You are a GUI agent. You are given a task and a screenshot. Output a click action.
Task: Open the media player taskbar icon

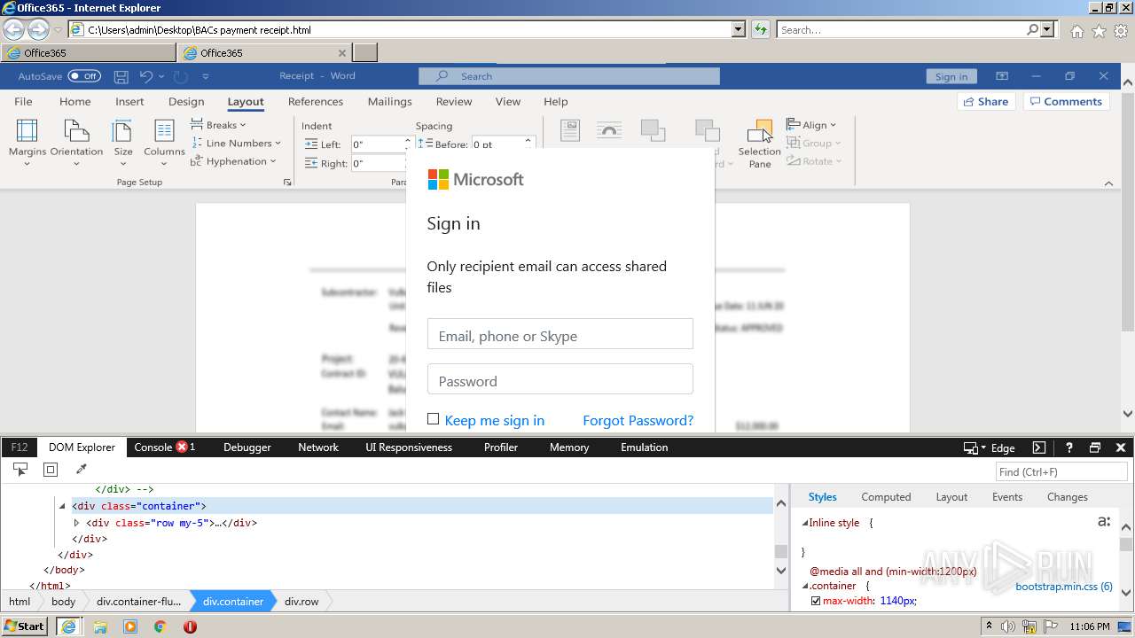point(130,626)
